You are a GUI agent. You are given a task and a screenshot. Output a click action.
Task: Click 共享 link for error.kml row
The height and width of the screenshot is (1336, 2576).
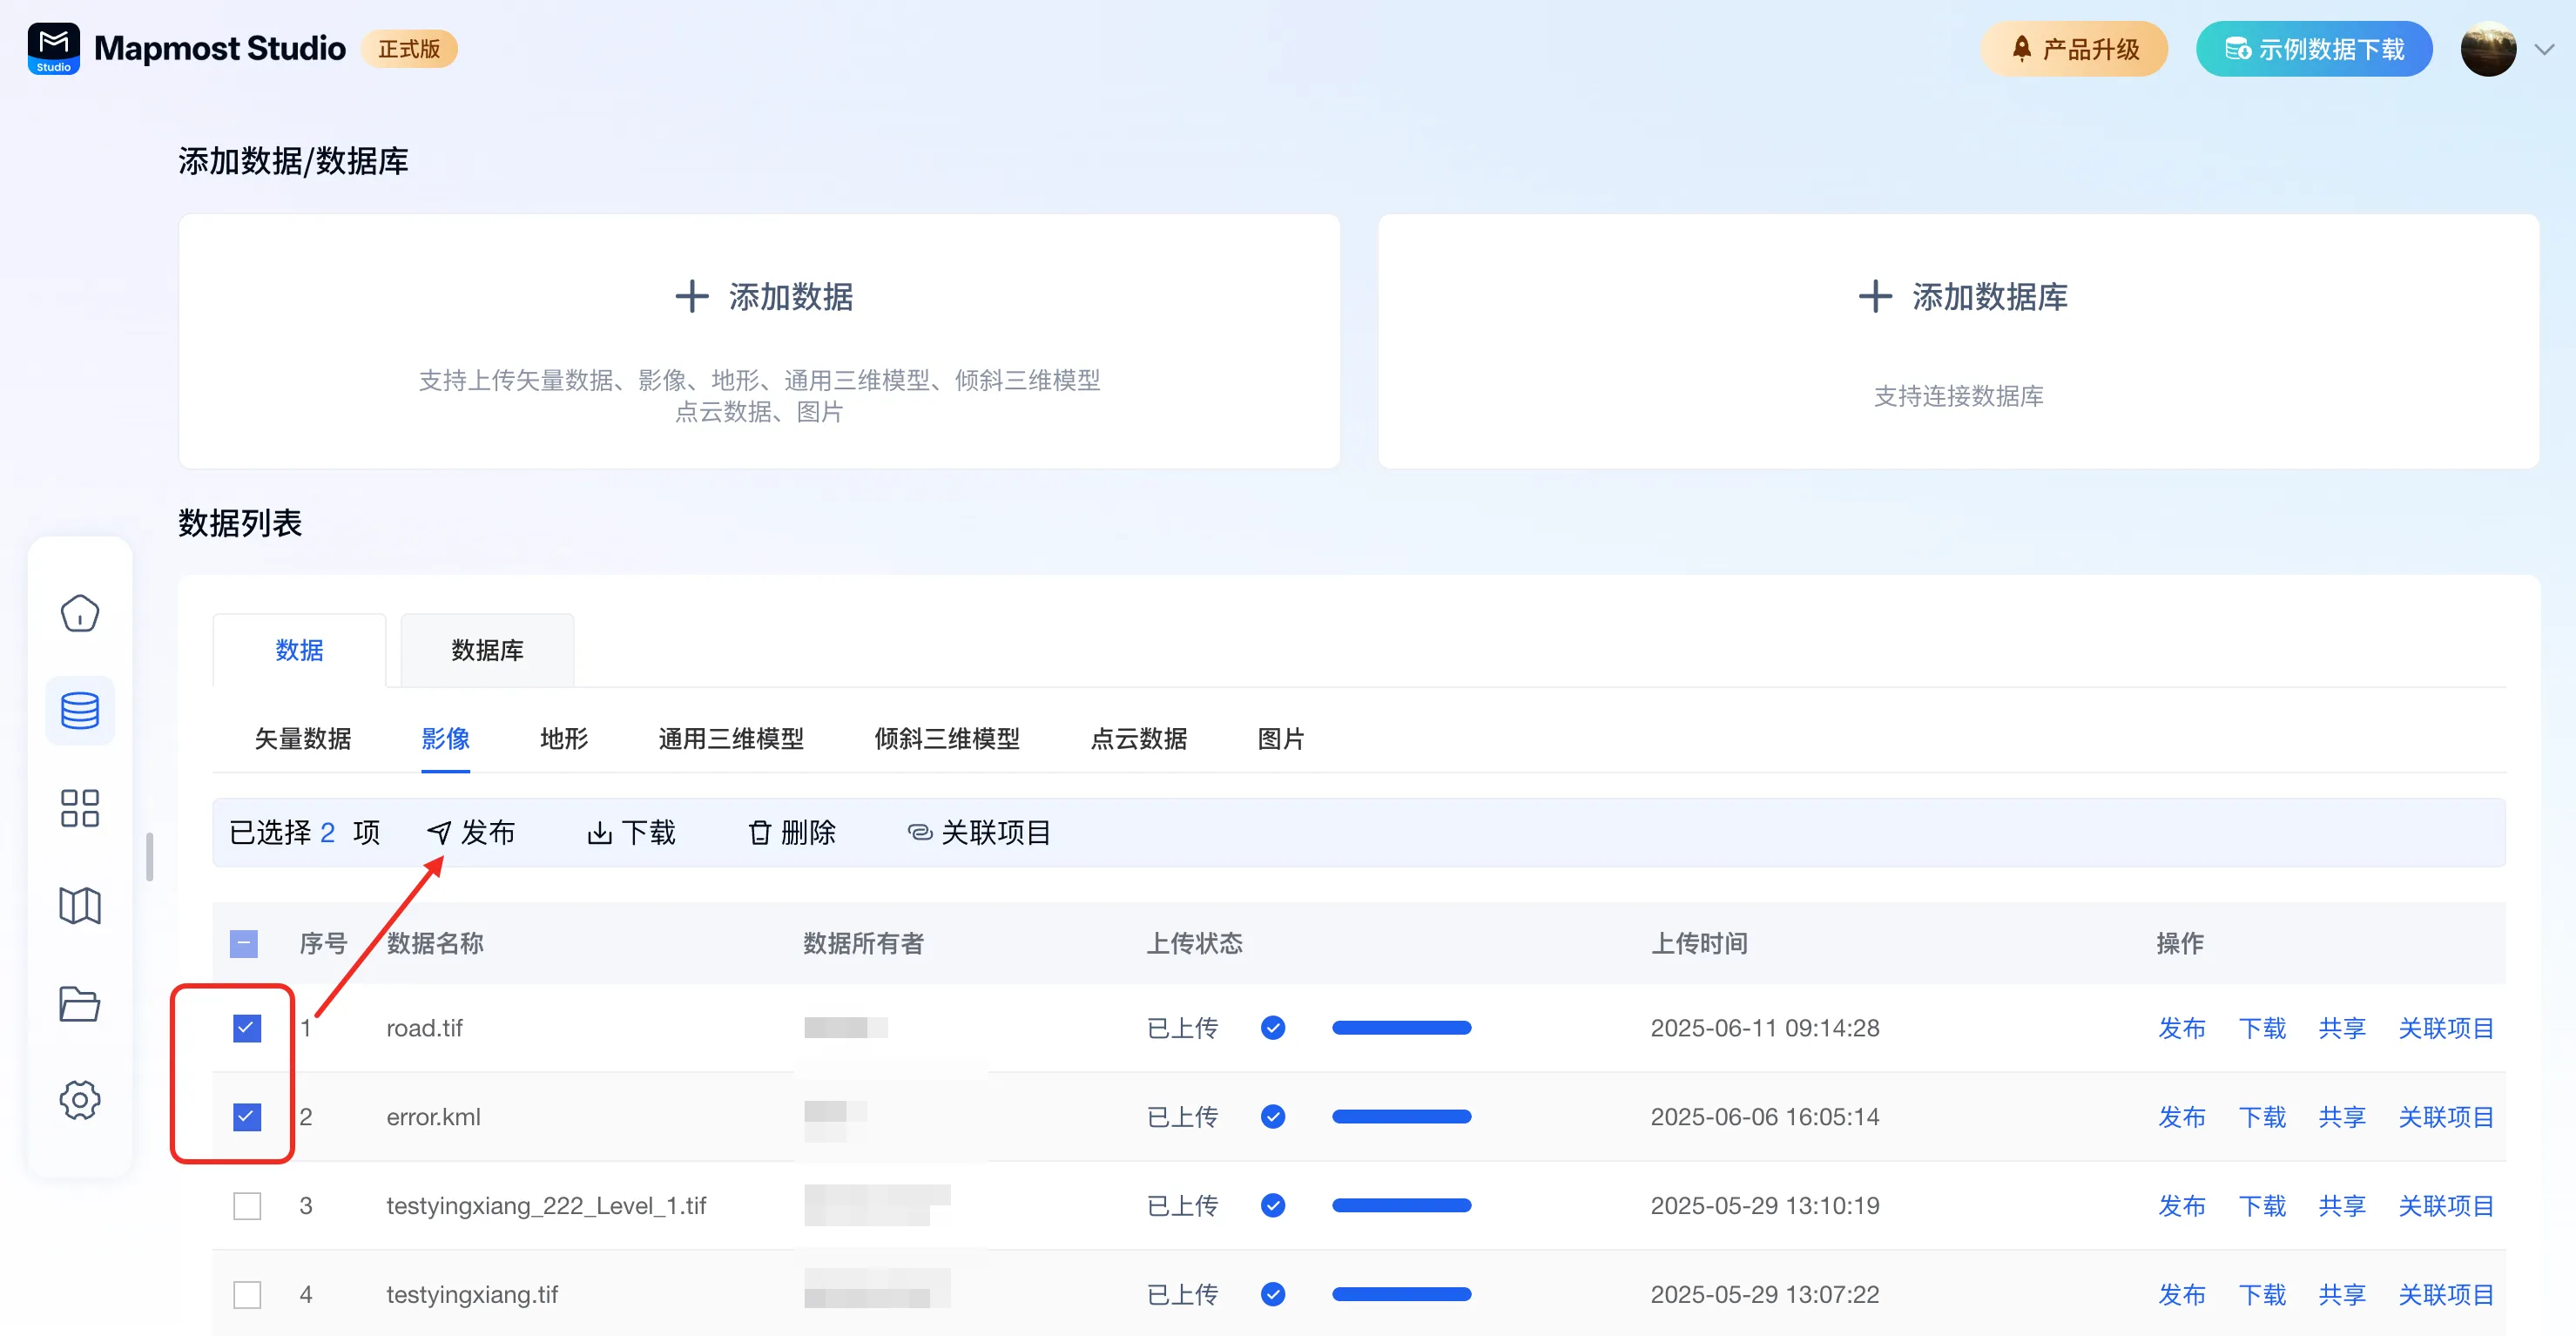pyautogui.click(x=2341, y=1117)
